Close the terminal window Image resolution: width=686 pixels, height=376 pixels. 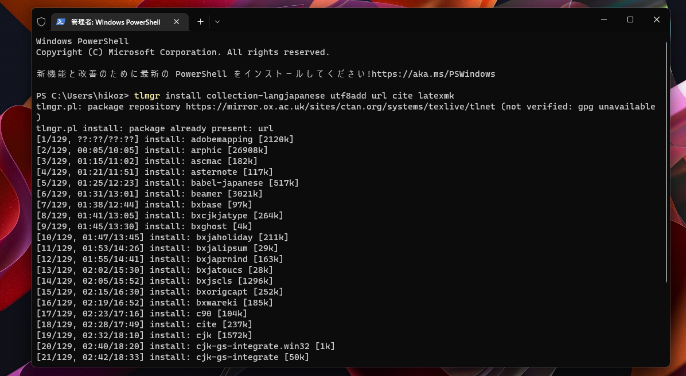pos(656,19)
